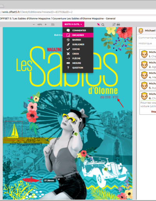
Task: Open the Historique section
Action: point(145,43)
